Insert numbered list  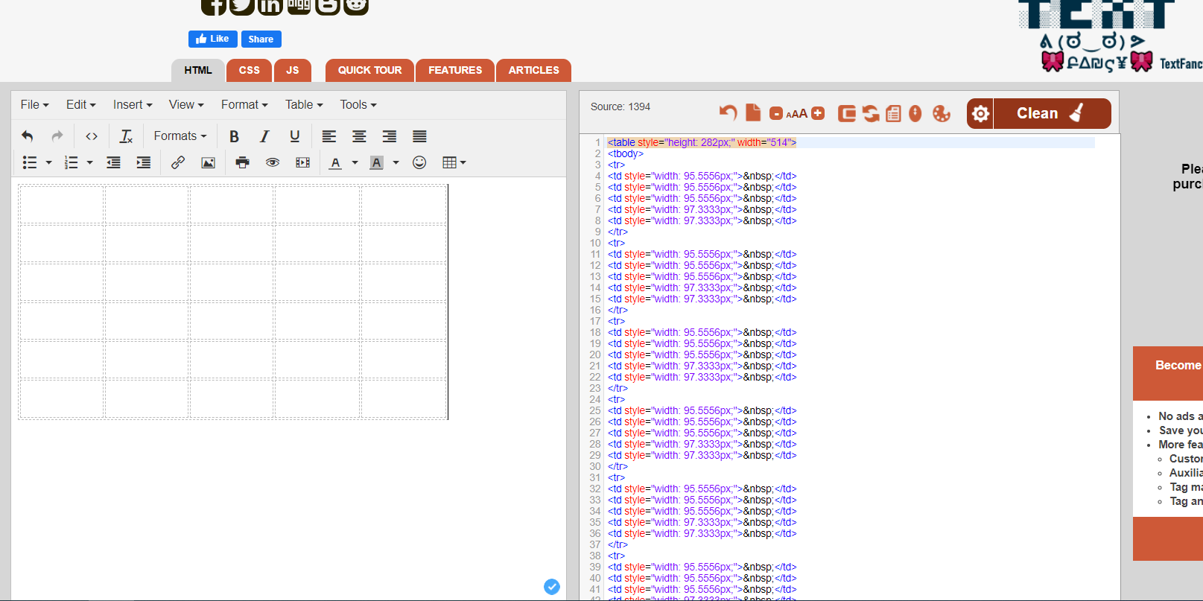pos(72,162)
